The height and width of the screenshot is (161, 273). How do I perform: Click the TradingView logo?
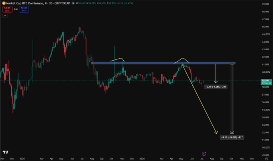(6, 152)
